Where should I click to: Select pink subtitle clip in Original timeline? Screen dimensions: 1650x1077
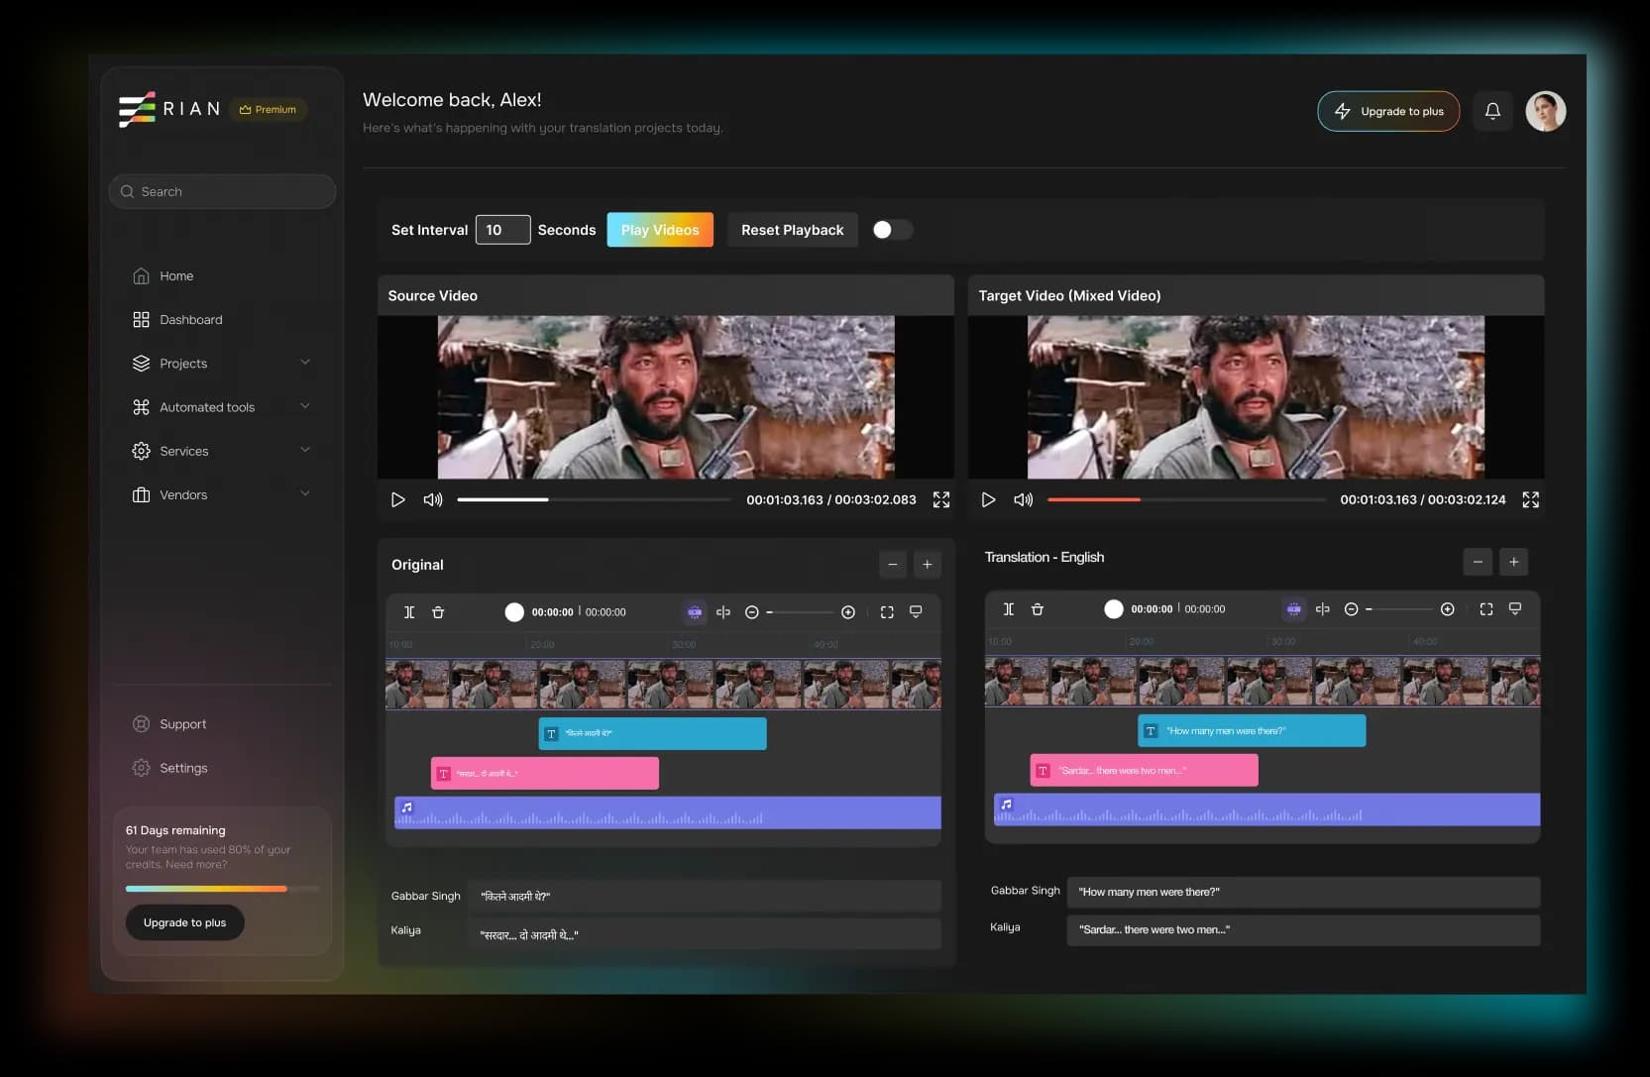545,773
